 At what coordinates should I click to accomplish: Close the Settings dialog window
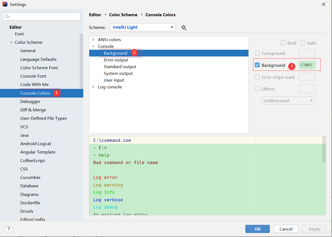coord(323,4)
